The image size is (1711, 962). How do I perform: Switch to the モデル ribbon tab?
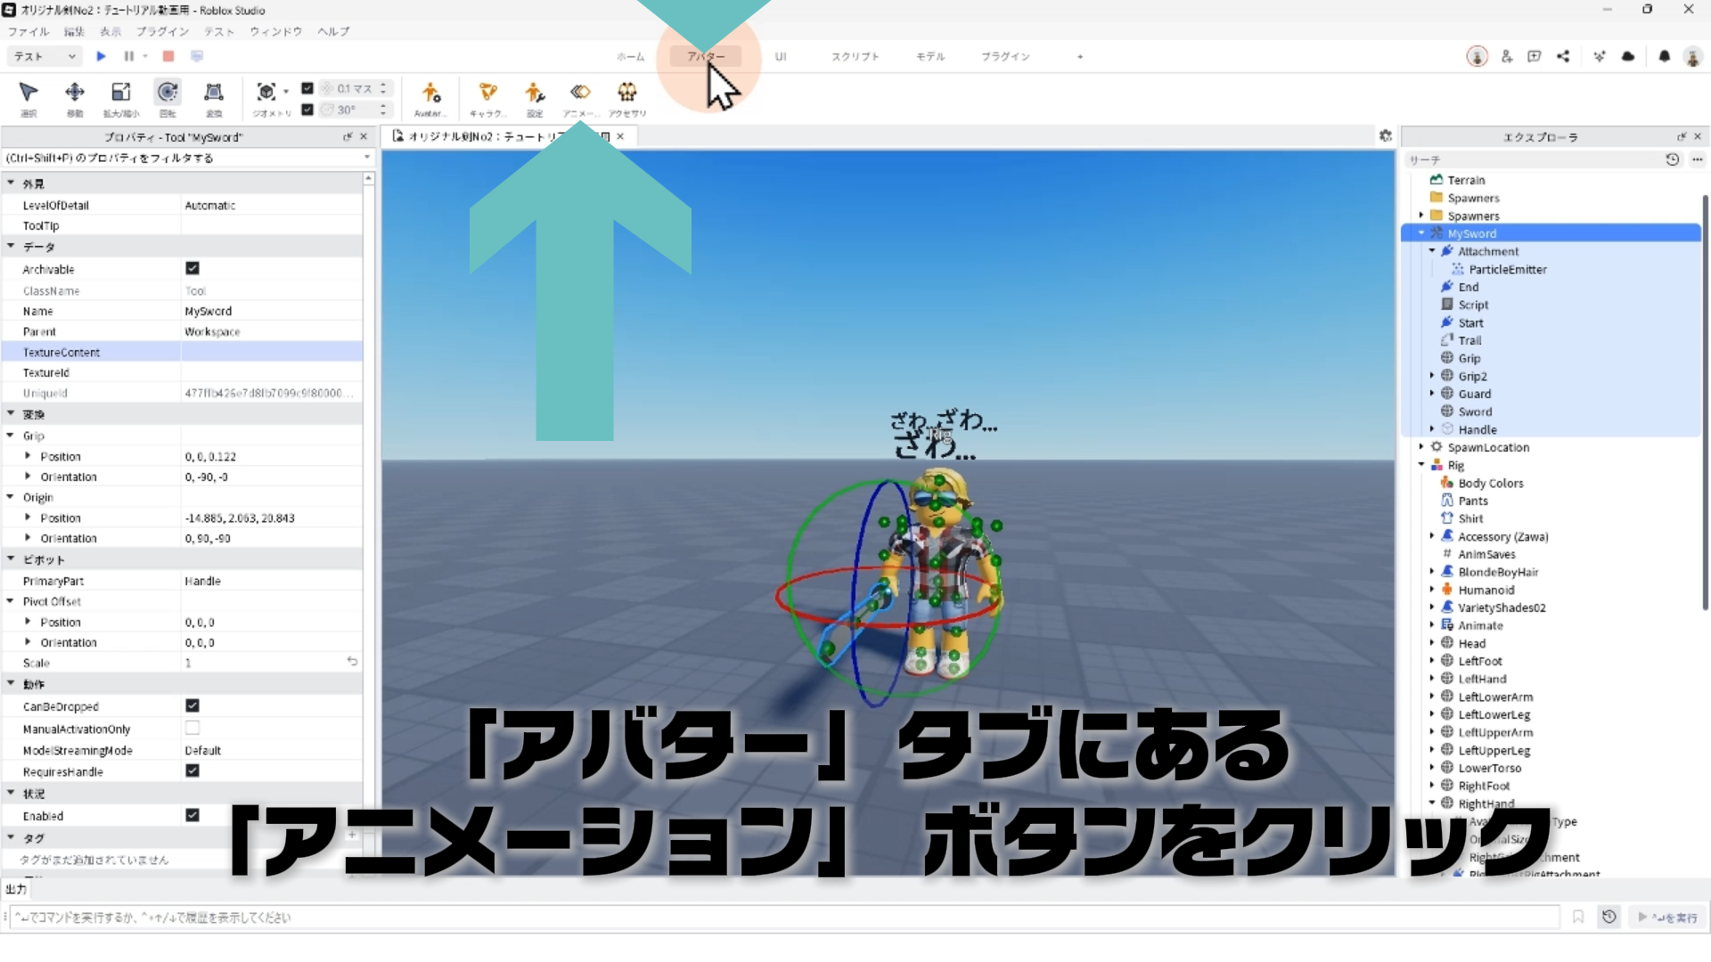click(930, 56)
